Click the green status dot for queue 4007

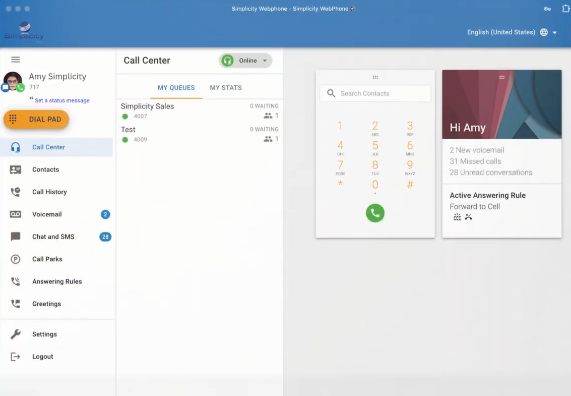click(125, 117)
